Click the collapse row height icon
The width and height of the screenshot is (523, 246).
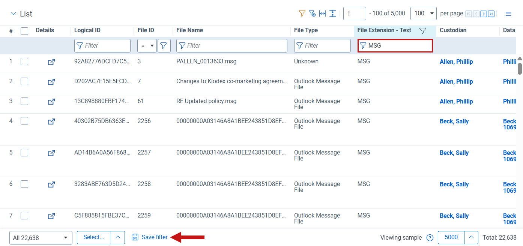click(x=332, y=13)
